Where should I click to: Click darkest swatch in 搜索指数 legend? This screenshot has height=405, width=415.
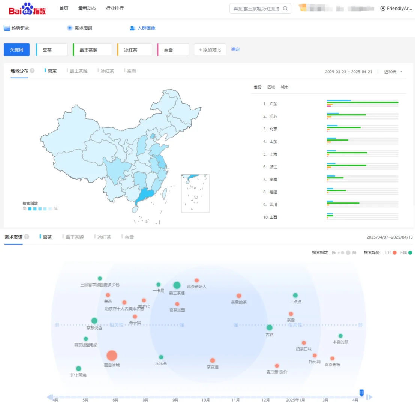(x=30, y=209)
